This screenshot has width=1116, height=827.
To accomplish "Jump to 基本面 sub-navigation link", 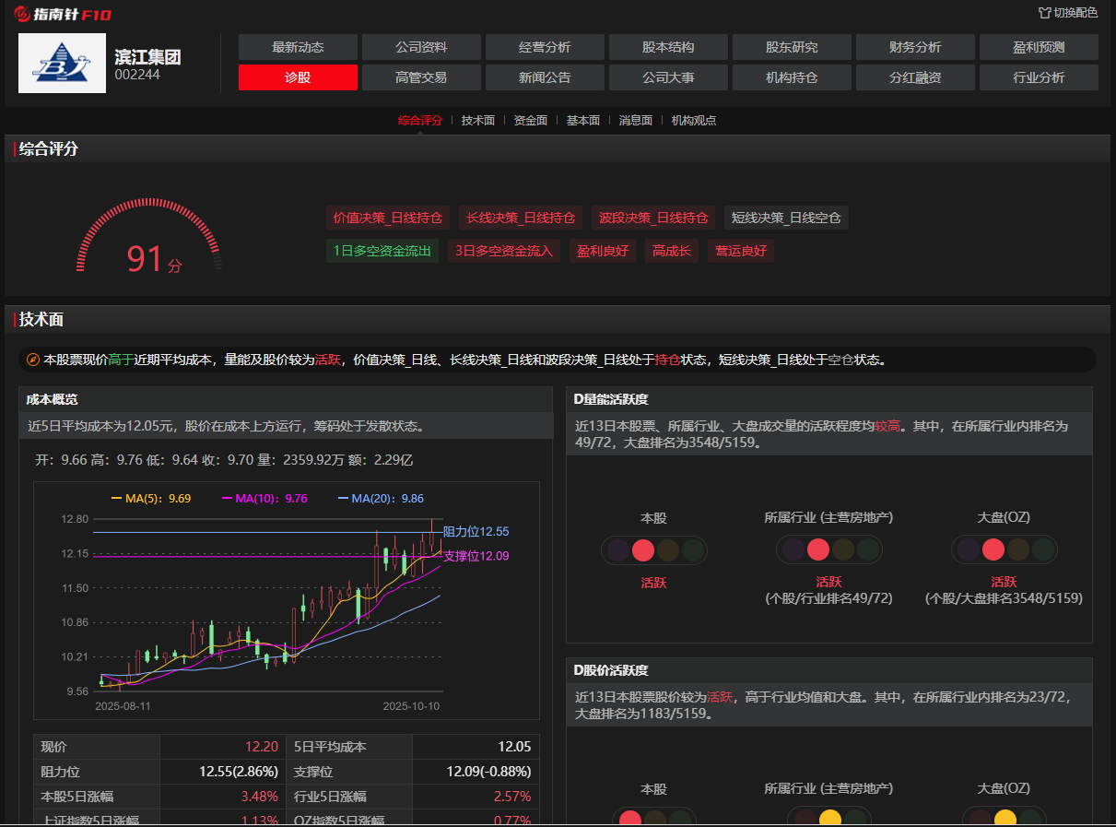I will click(x=583, y=120).
